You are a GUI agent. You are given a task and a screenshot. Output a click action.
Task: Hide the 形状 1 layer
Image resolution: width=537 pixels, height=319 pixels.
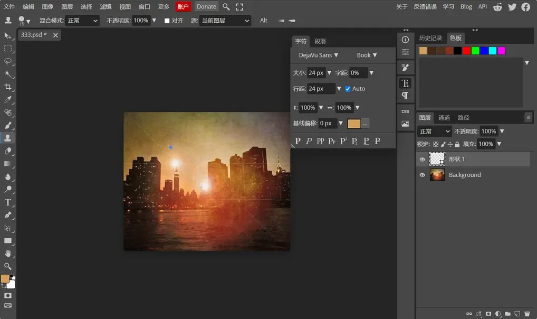423,159
